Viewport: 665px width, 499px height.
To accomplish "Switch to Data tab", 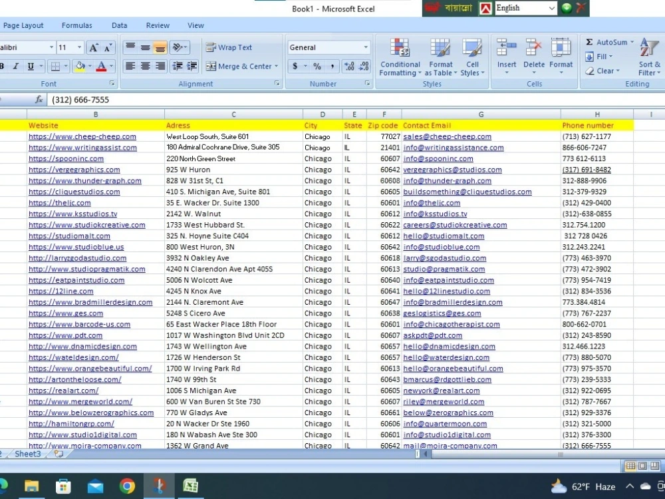I will pyautogui.click(x=119, y=25).
